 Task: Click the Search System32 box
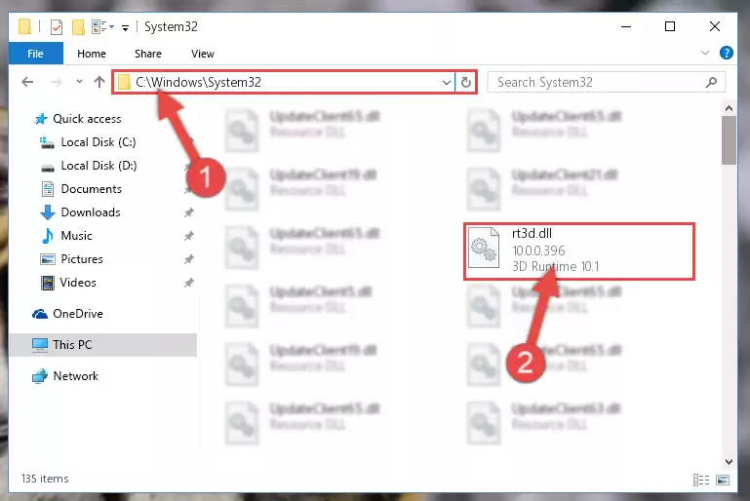point(606,82)
